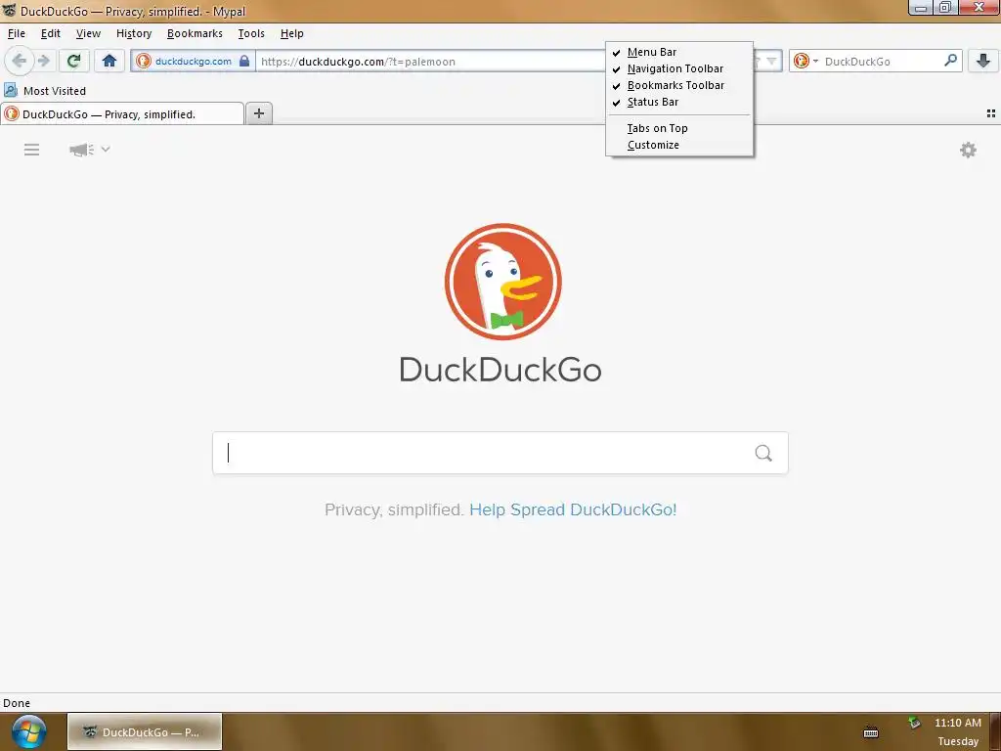Viewport: 1001px width, 751px height.
Task: Expand the chevron beside the megaphone
Action: point(106,149)
